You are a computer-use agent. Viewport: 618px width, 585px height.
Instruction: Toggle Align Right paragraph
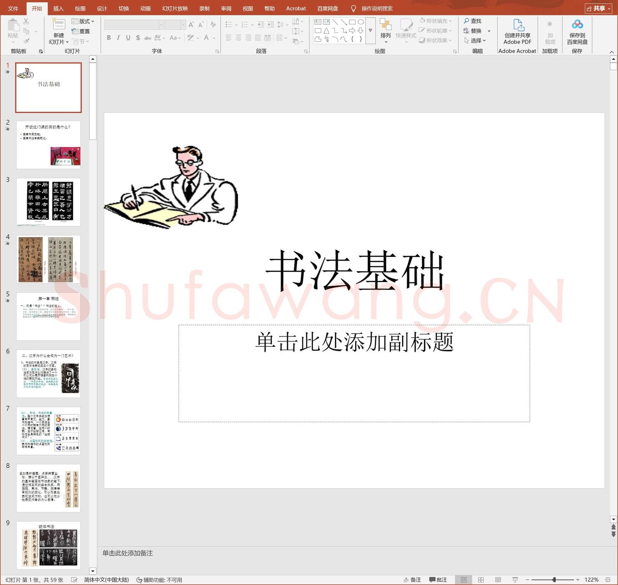[x=248, y=38]
